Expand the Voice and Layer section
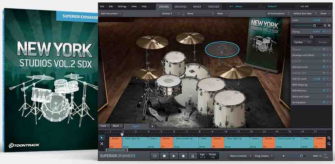 click(x=311, y=96)
